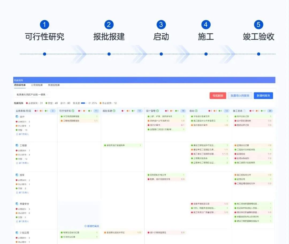Click the blue 新增档案夹 button
This screenshot has height=244, width=289.
click(263, 96)
